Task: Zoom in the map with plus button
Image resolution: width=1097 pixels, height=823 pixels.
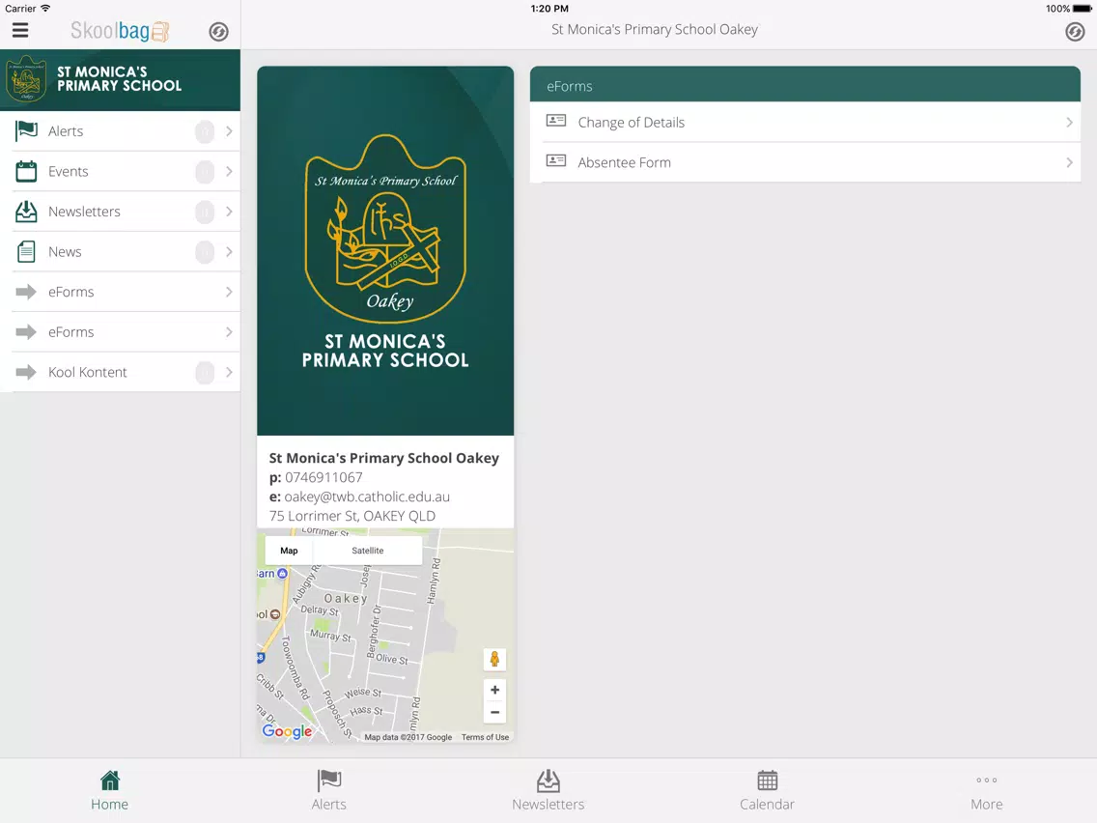Action: (x=494, y=690)
